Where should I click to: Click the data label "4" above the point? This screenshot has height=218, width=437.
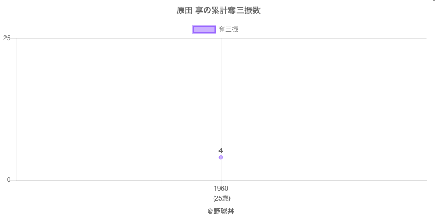[x=221, y=150]
